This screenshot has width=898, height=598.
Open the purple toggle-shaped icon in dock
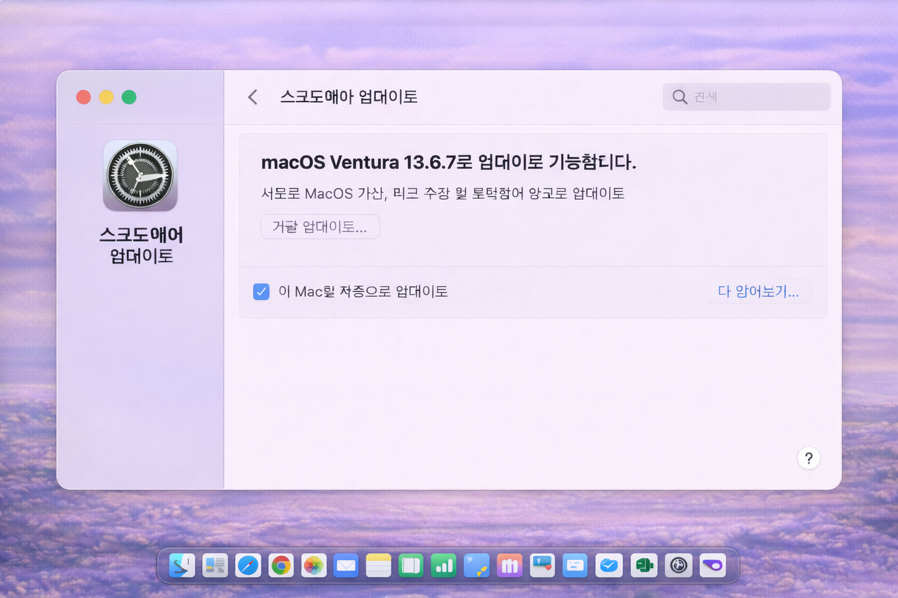point(713,565)
